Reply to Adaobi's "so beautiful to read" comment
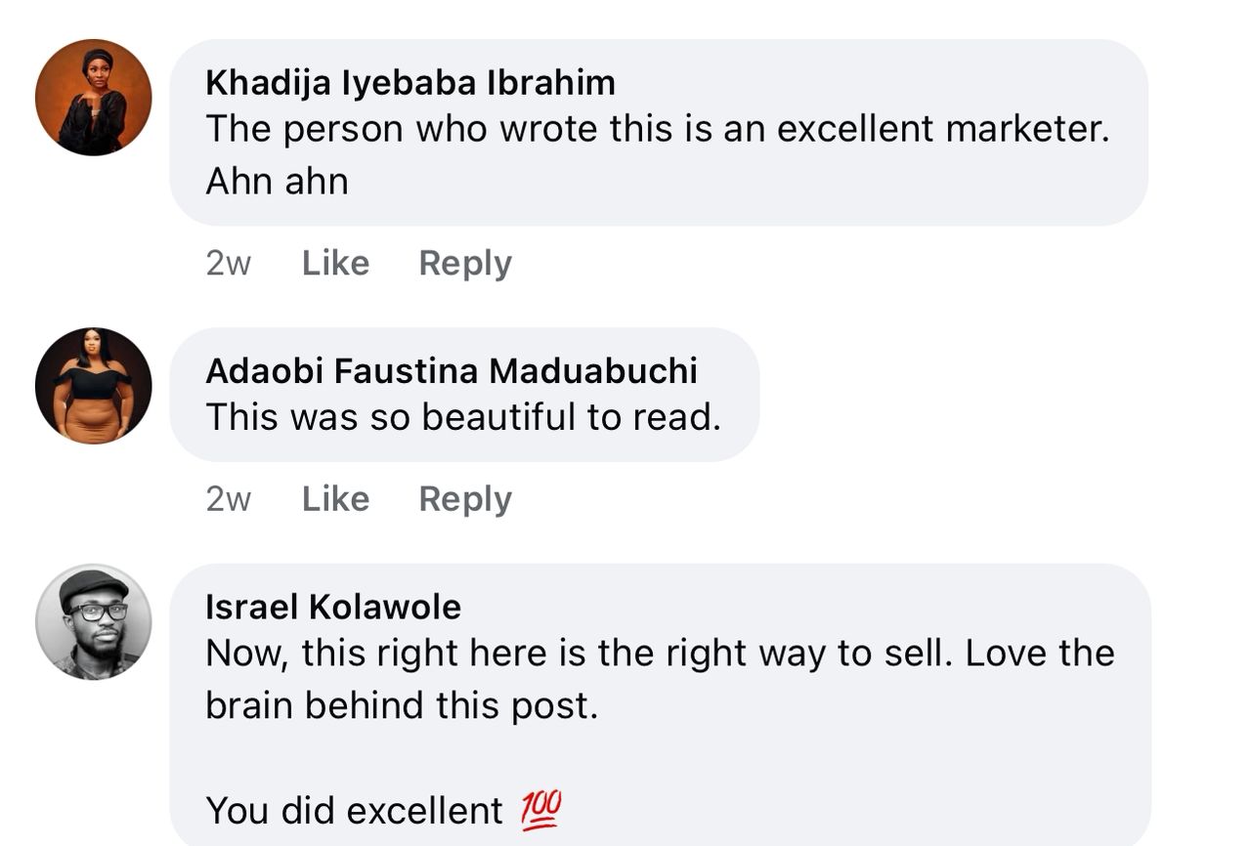The image size is (1251, 846). coord(465,499)
